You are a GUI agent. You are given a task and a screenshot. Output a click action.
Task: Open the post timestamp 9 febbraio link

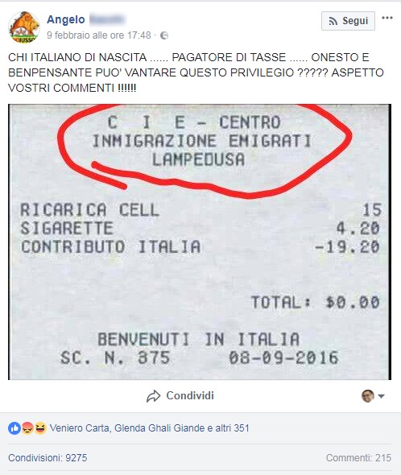(x=99, y=35)
